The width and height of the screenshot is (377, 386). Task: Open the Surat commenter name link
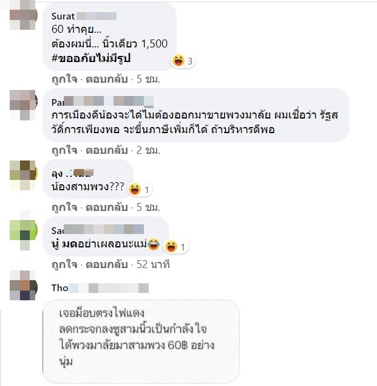pyautogui.click(x=63, y=16)
